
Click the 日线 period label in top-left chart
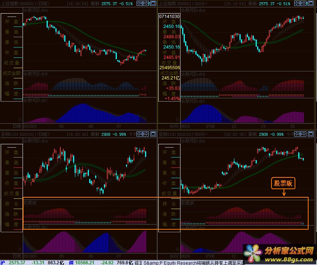tap(17, 126)
